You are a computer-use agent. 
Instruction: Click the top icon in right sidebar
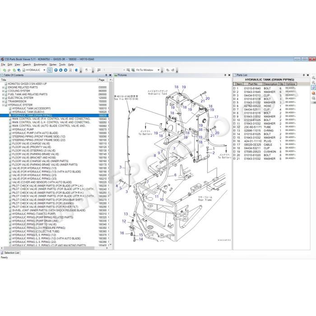coord(313,77)
